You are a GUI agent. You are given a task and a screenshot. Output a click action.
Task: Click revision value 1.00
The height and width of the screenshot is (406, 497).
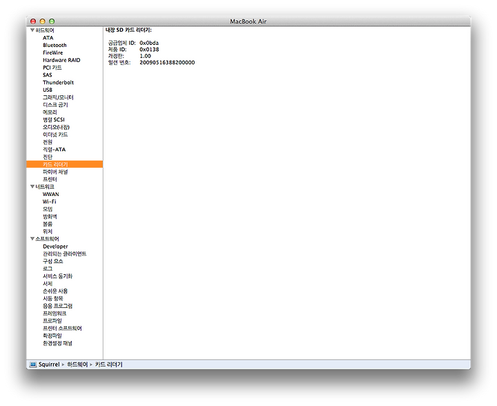click(x=145, y=56)
